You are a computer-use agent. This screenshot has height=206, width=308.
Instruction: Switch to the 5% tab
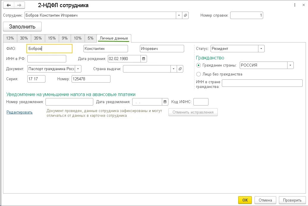(x=91, y=38)
